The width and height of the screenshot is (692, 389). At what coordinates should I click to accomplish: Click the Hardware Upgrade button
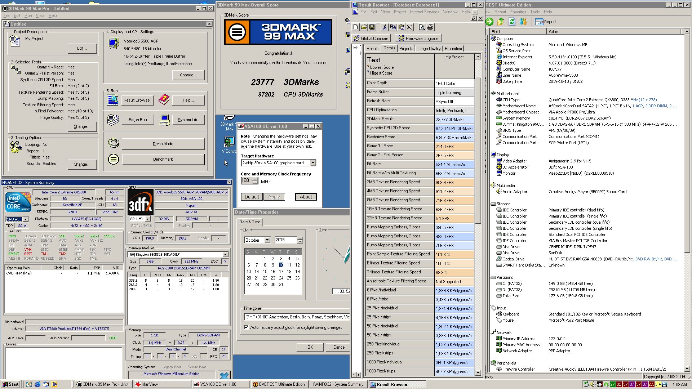(x=418, y=38)
